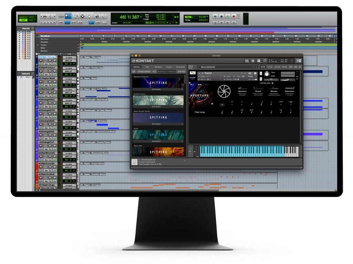
Task: Switch to the Files tab in Kontakt
Action: coord(147,67)
